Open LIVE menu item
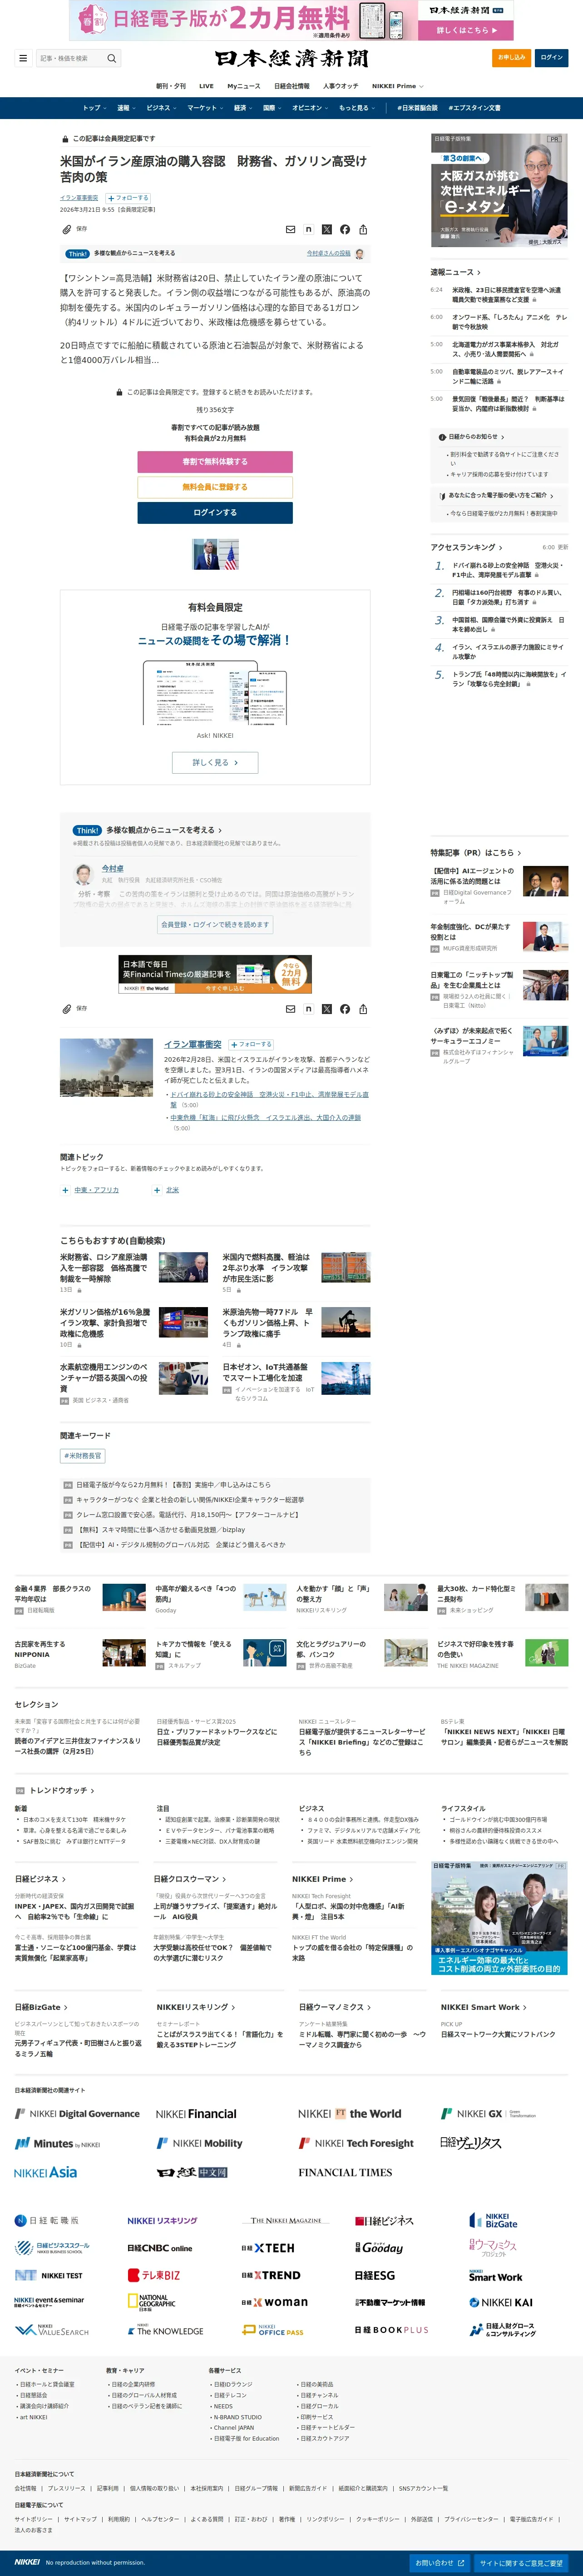The width and height of the screenshot is (583, 2576). [206, 86]
